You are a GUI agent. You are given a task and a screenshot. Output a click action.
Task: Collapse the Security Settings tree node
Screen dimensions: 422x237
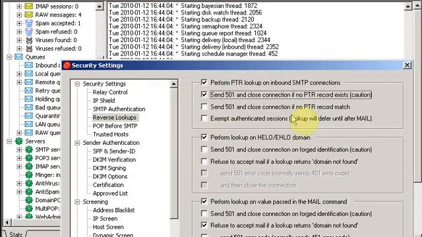click(77, 84)
